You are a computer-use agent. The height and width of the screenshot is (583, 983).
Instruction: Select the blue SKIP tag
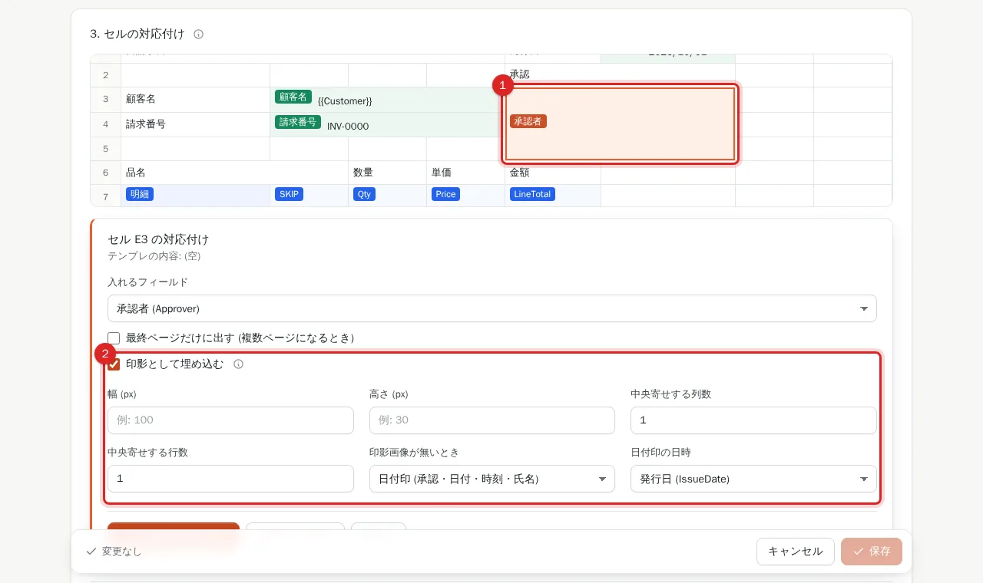click(x=289, y=194)
